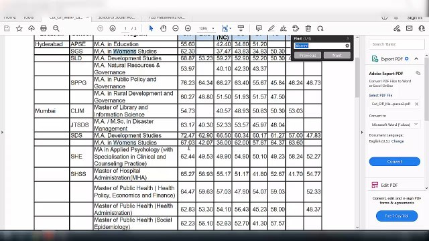Select the highlighter pen tool
429x241 pixels.
[271, 28]
